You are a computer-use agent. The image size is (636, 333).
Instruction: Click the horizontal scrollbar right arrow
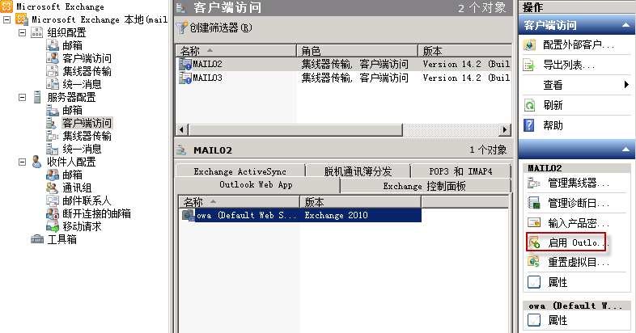tap(505, 129)
